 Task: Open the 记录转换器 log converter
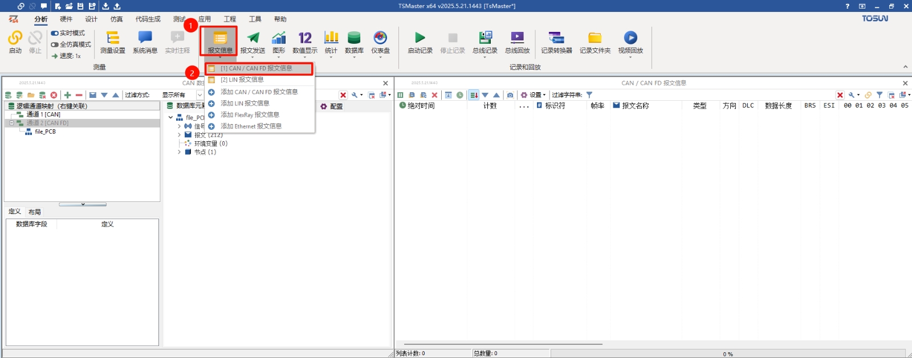(x=556, y=42)
